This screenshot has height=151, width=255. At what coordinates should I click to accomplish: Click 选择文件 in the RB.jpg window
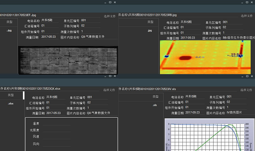click(x=247, y=16)
